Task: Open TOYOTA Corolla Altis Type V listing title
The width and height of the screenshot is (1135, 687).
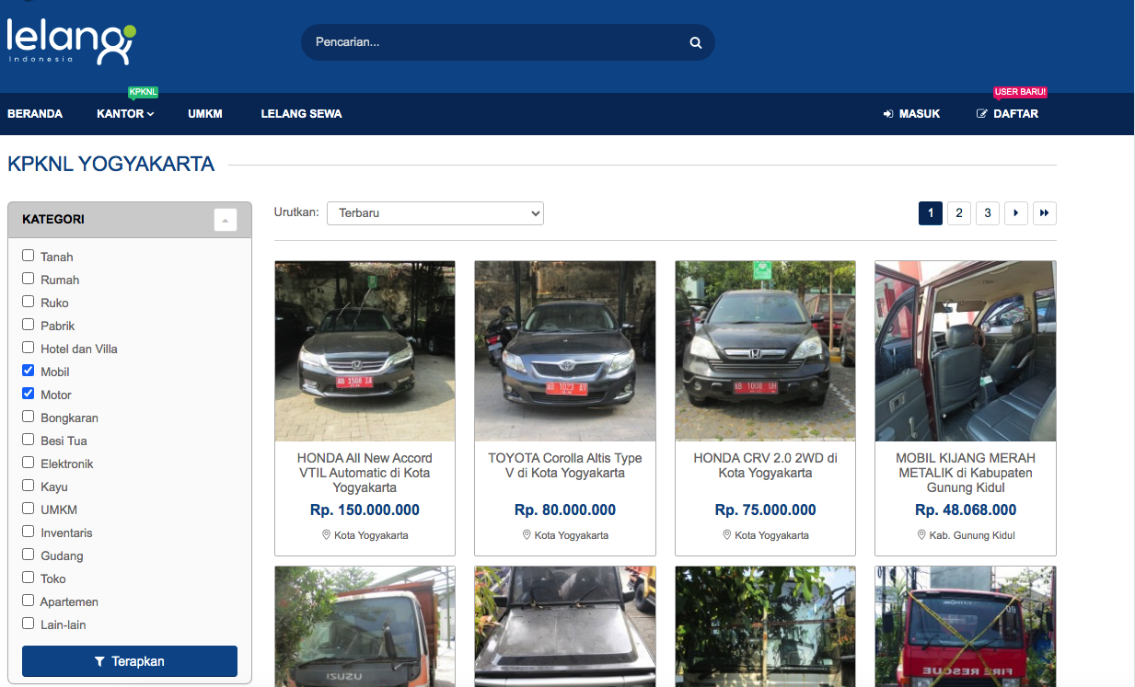Action: coord(565,465)
